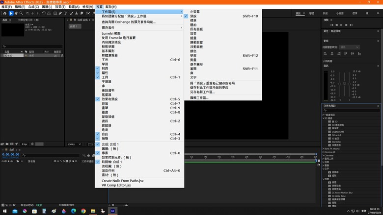383x215 pixels.
Task: Open the 合成(C) menu
Action: (33, 7)
